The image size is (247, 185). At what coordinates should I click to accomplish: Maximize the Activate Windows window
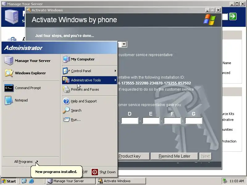tap(213, 10)
